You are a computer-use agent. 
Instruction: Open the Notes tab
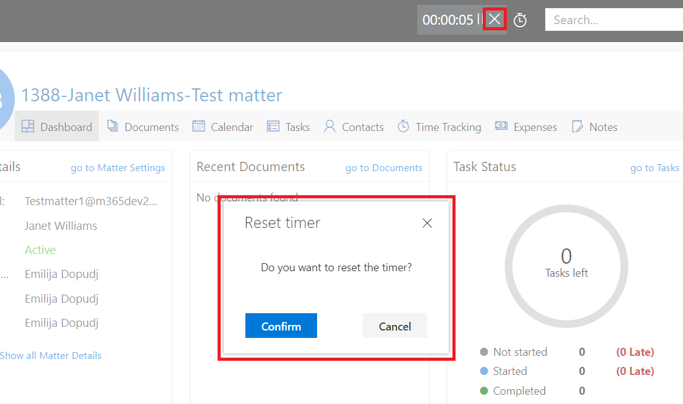pos(595,127)
